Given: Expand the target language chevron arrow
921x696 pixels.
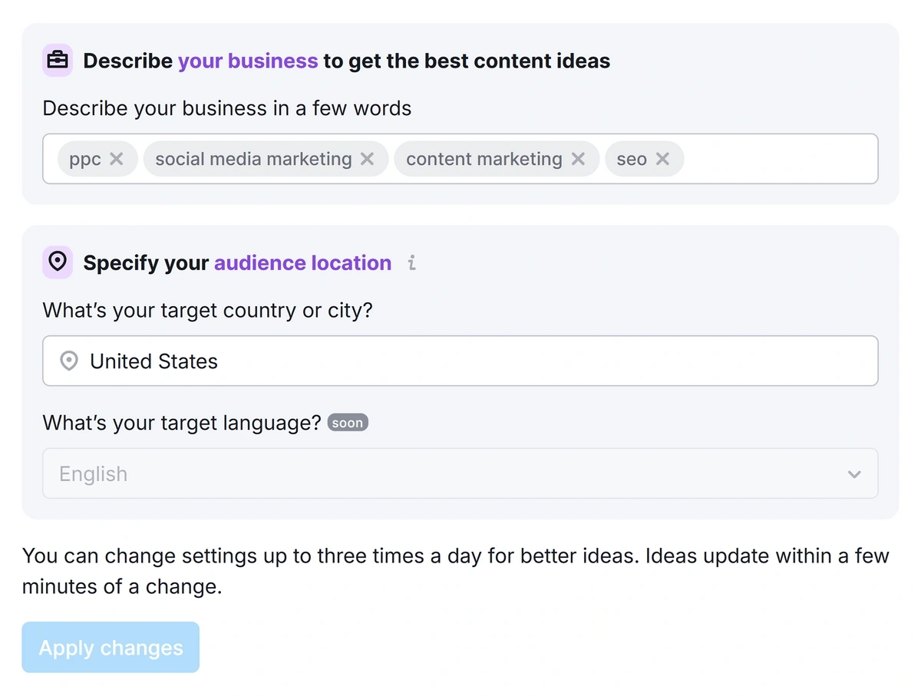Looking at the screenshot, I should [x=854, y=474].
